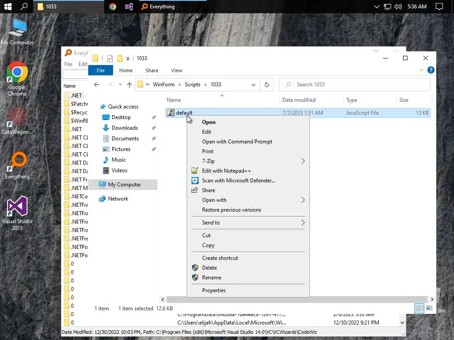This screenshot has height=340, width=454.
Task: Click the volume speaker tray icon
Action: click(x=398, y=6)
